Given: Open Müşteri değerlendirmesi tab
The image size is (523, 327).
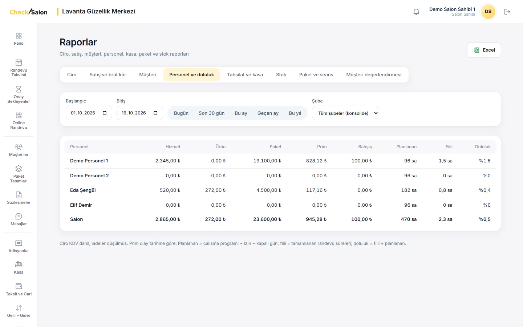Looking at the screenshot, I should (374, 74).
